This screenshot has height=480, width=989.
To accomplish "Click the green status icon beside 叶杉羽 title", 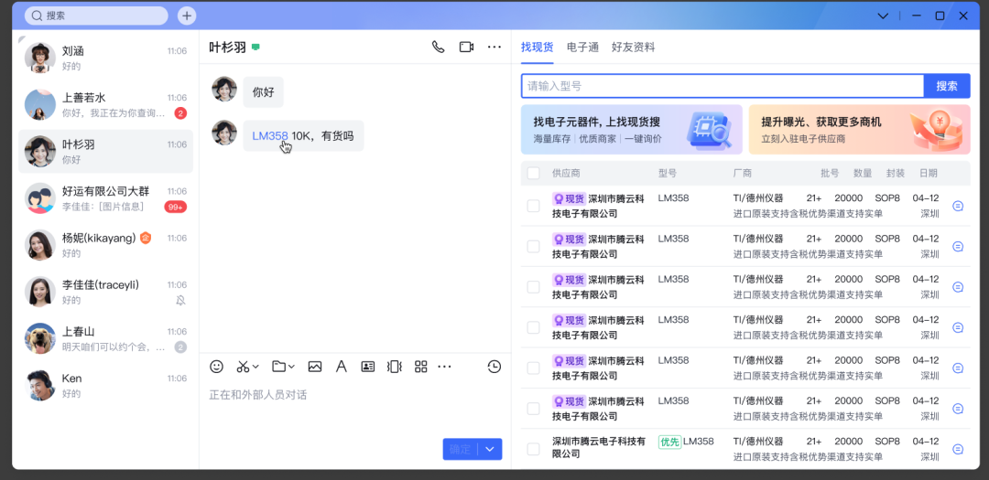I will pos(255,48).
